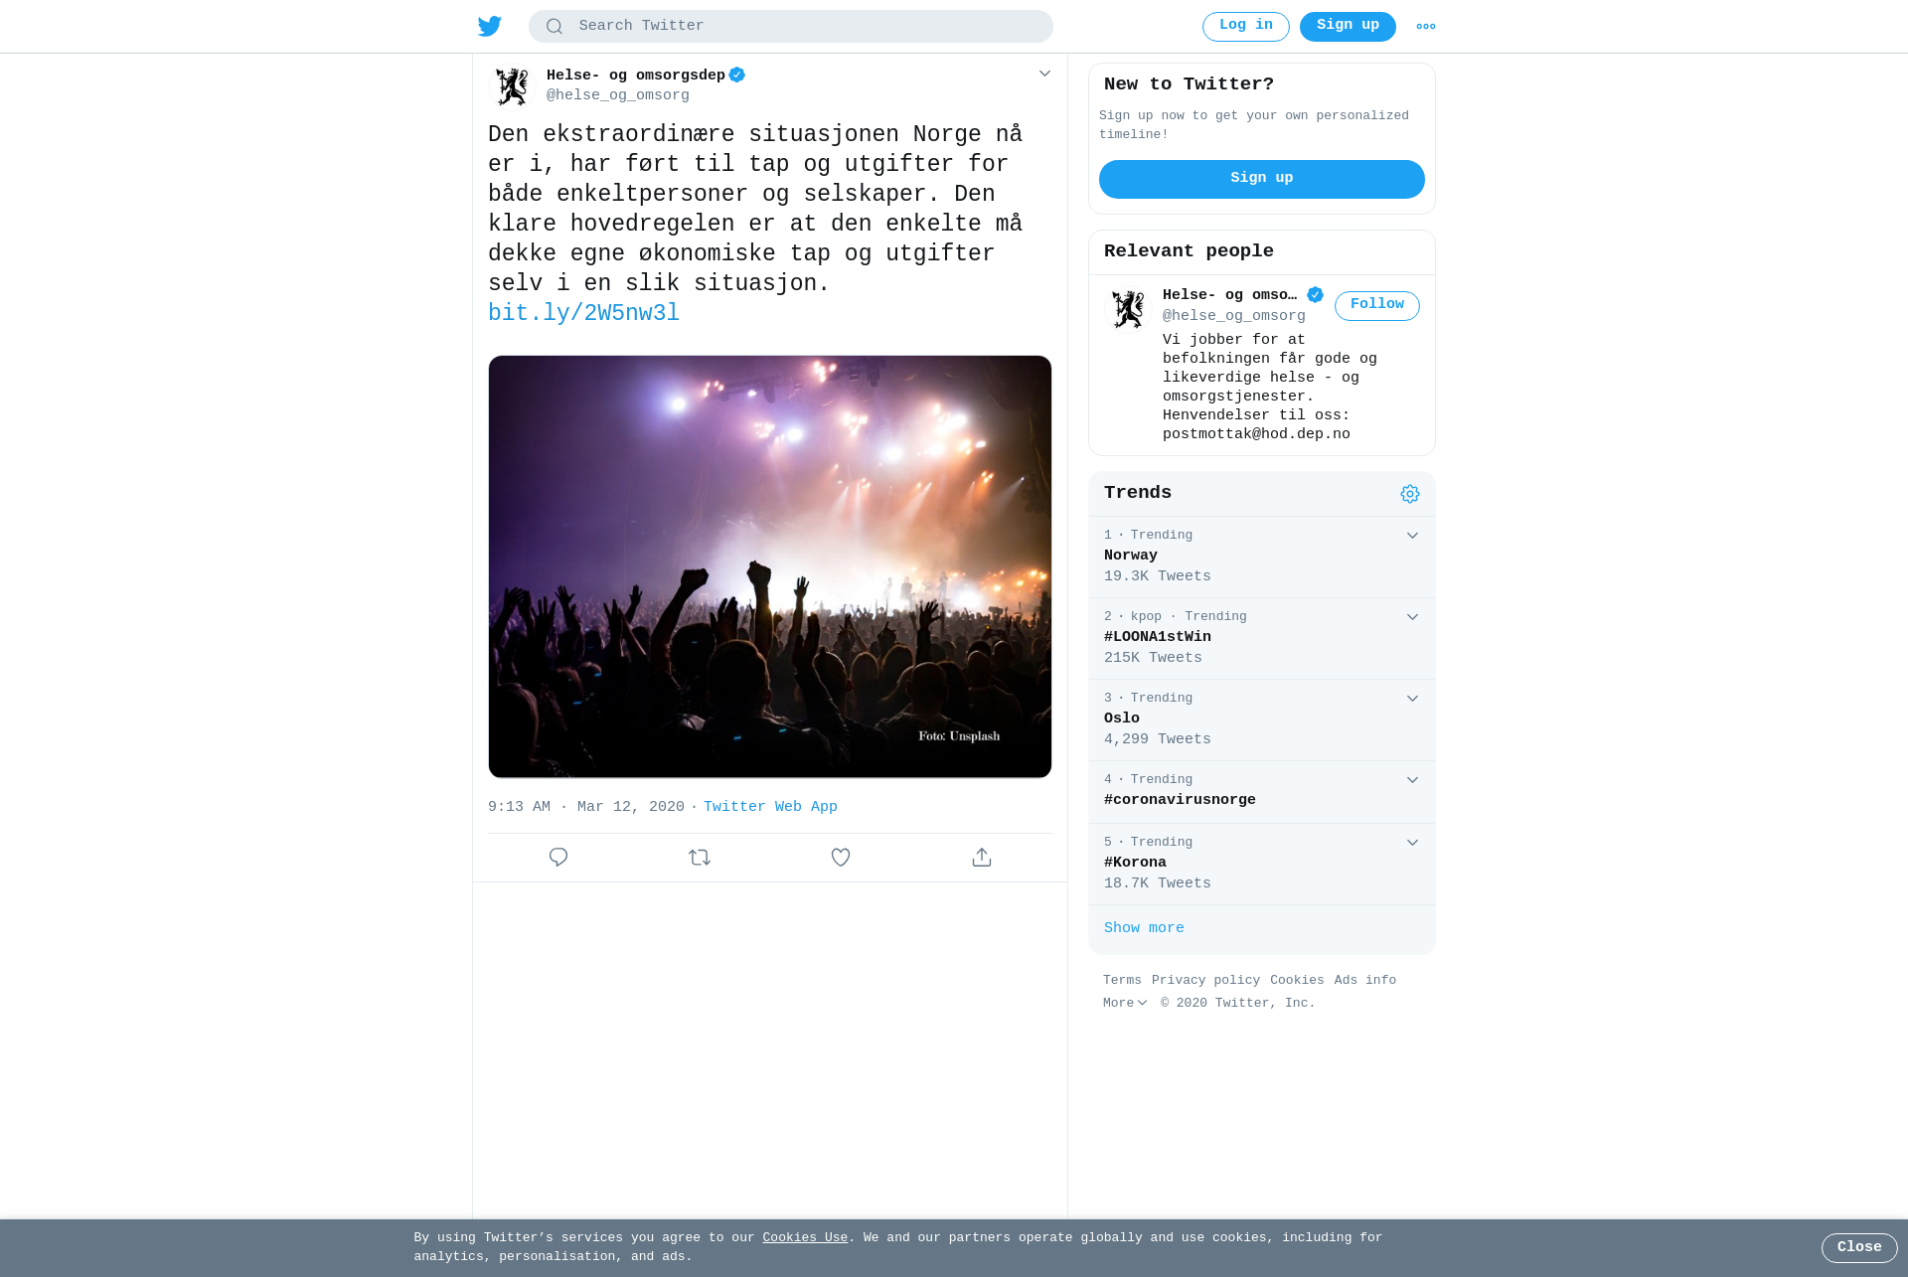Expand options for #LOONA1stWin trend
Viewport: 1908px width, 1277px height.
click(1412, 617)
